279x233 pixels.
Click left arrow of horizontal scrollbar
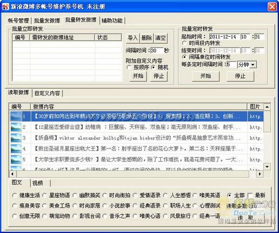point(13,174)
